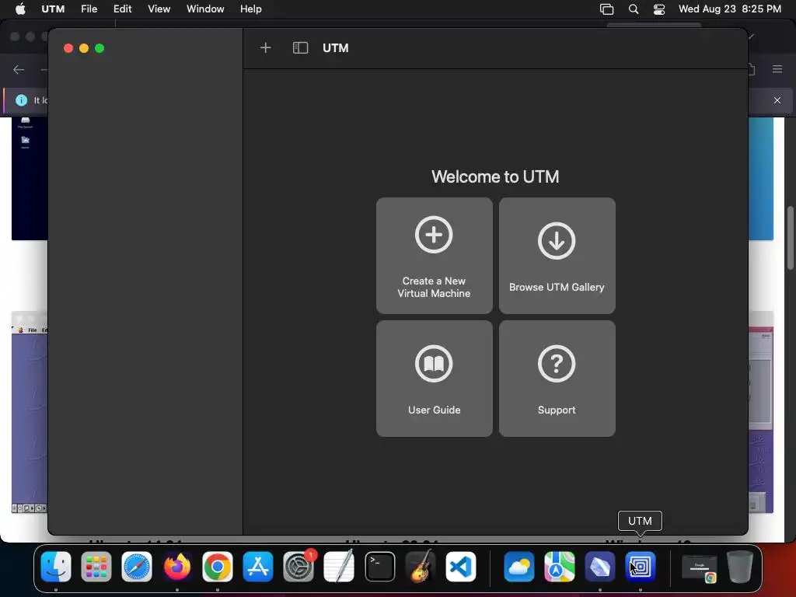796x597 pixels.
Task: Launch Visual Studio Code from the Dock
Action: click(461, 566)
